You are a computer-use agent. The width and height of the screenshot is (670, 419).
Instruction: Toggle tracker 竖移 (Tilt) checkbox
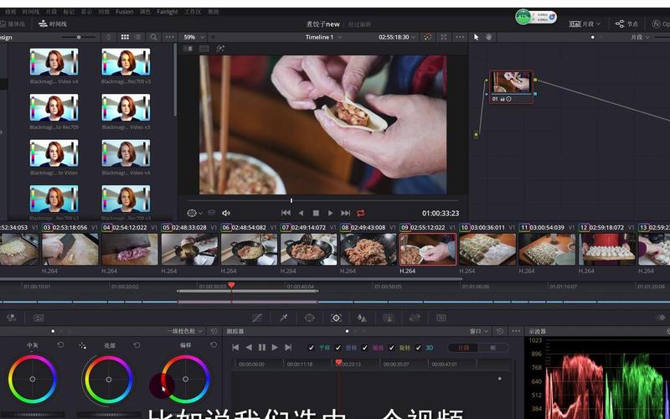[338, 348]
